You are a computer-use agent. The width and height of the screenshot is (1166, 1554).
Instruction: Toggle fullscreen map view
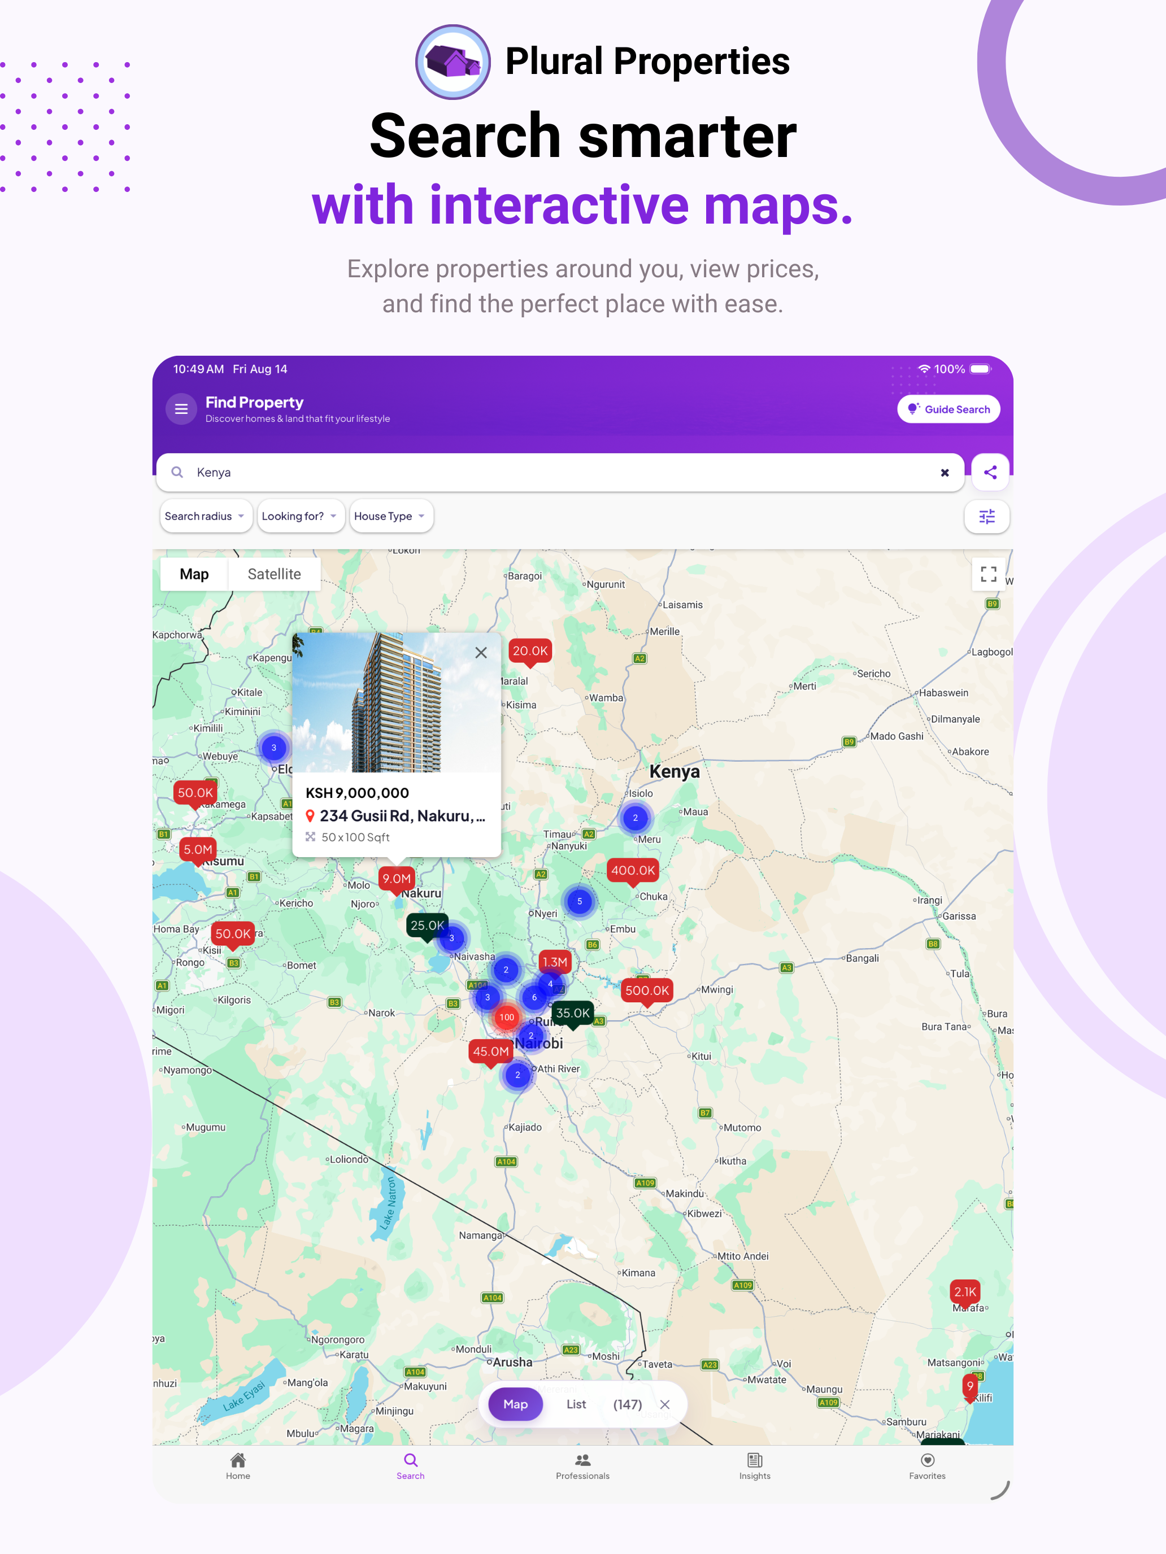click(988, 574)
